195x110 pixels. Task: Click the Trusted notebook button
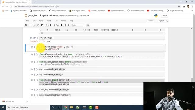click(x=150, y=21)
